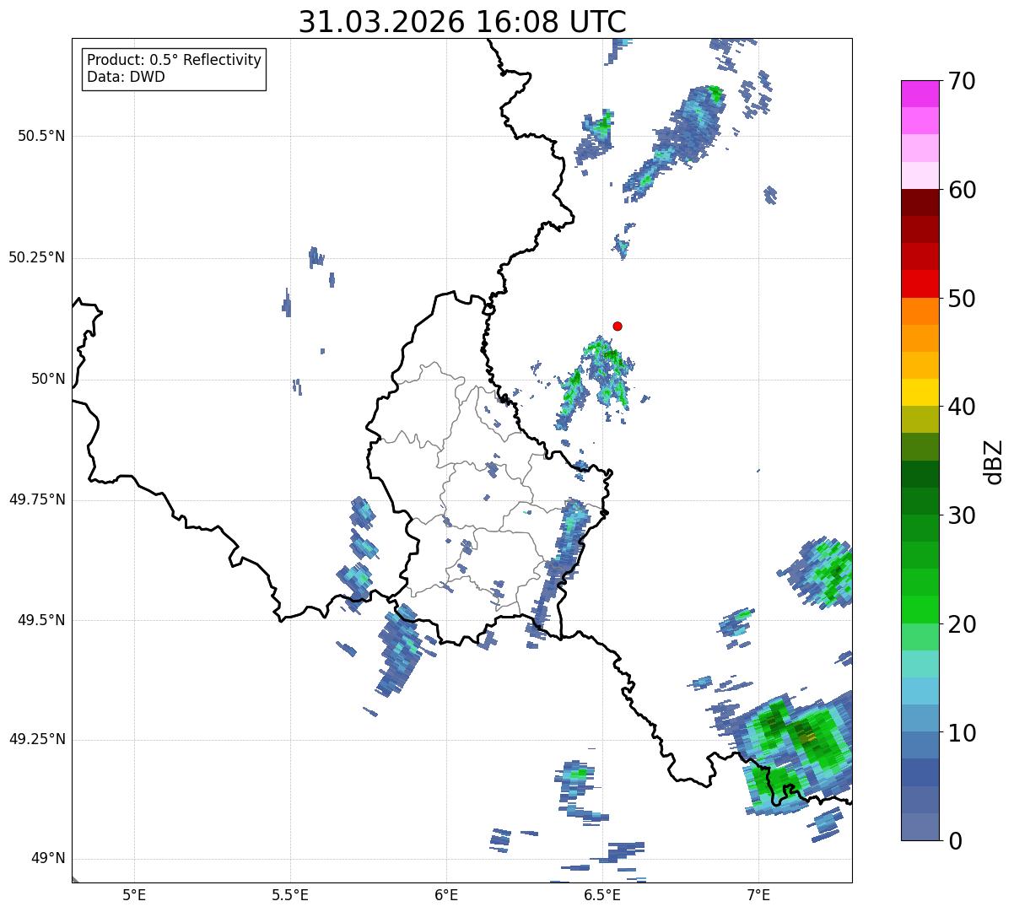Click the 'dBZ' colorbar axis label

(x=993, y=461)
